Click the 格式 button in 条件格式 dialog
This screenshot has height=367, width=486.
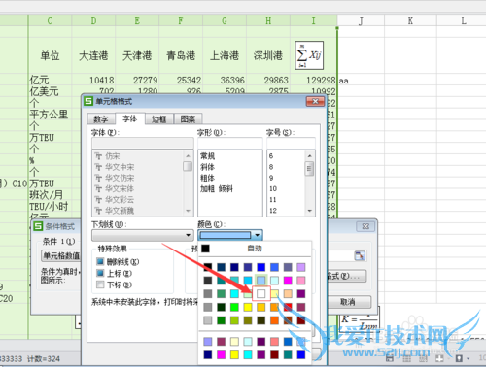click(x=347, y=276)
